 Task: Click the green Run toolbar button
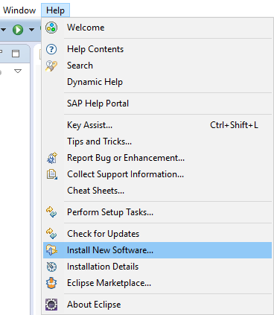(18, 30)
